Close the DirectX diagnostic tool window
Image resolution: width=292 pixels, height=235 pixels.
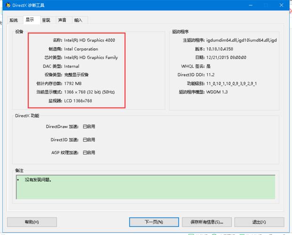[281, 5]
